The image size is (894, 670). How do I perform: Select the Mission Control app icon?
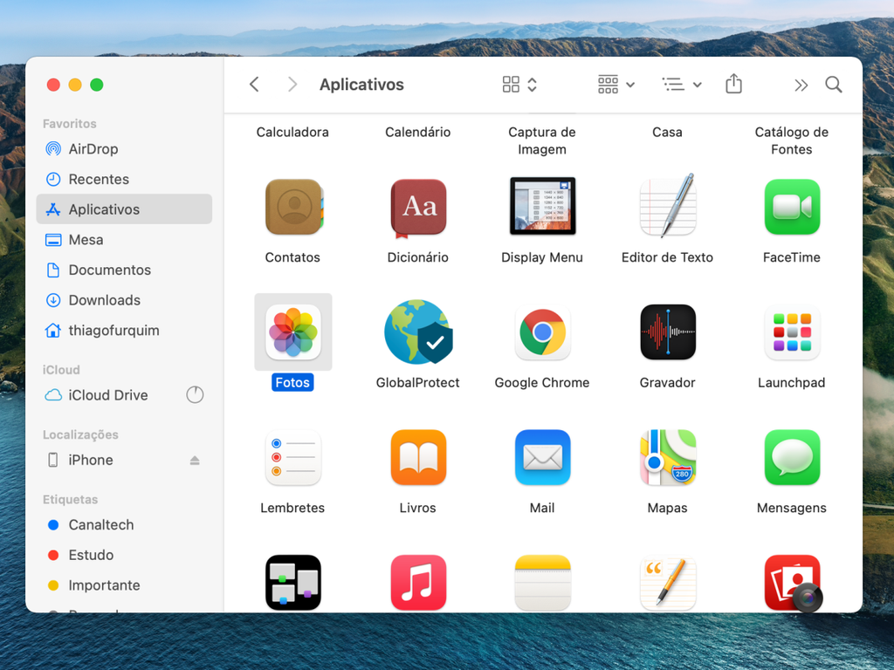pos(293,582)
